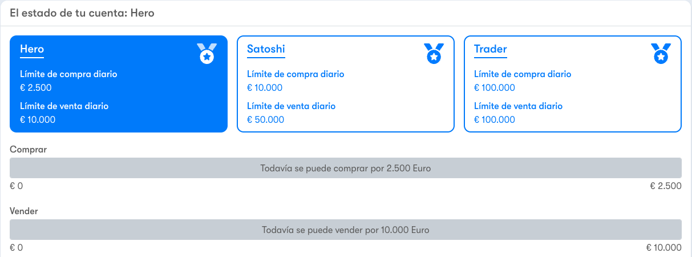Click the Vender progress bar
Image resolution: width=692 pixels, height=257 pixels.
[x=346, y=230]
